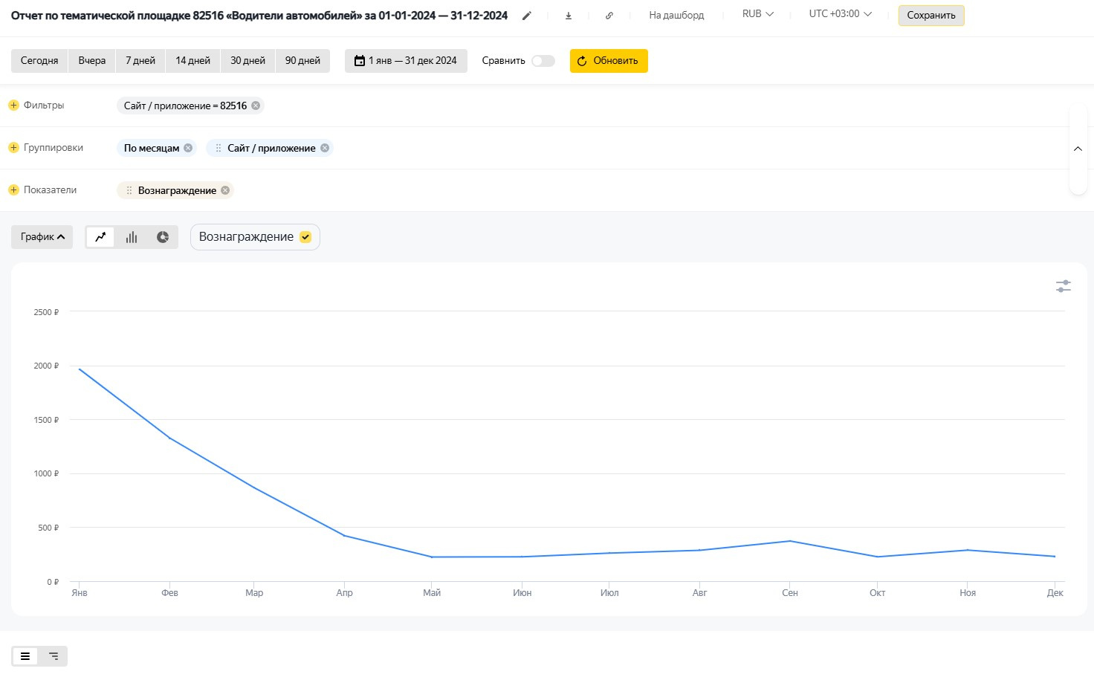Screen dimensions: 1094x680
Task: Switch to the tree table view toggle
Action: point(54,656)
